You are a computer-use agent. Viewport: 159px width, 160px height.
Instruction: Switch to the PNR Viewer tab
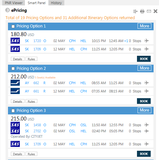pos(14,3)
